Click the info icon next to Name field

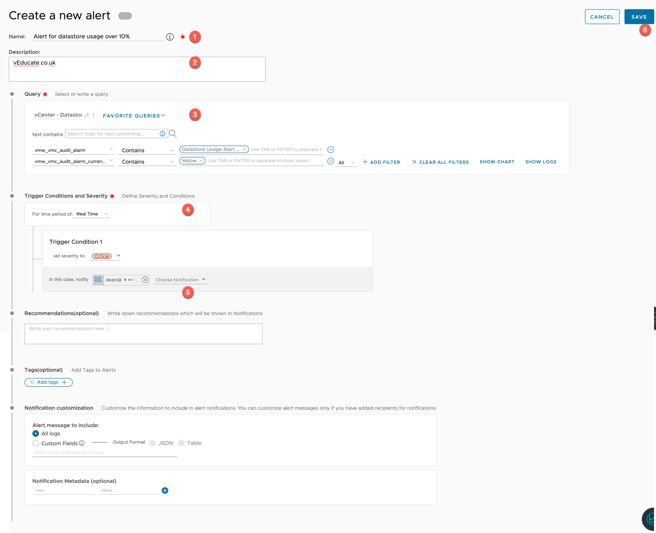click(170, 37)
